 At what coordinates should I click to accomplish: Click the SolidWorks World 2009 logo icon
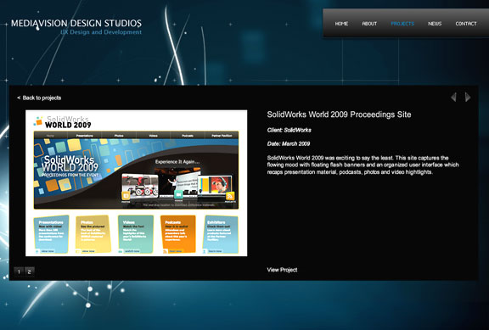tap(38, 121)
